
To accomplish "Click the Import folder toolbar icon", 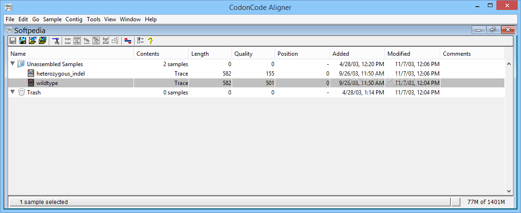I will coord(43,41).
